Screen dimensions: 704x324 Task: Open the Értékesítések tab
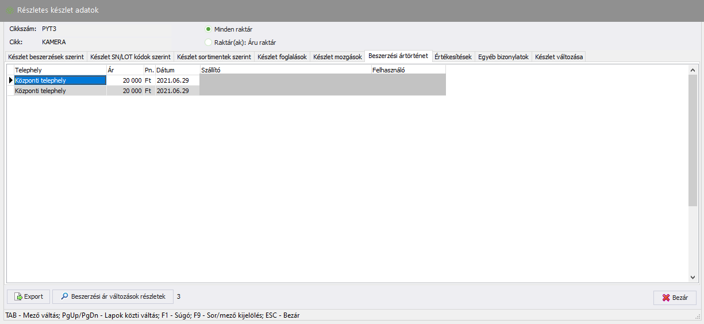point(453,57)
